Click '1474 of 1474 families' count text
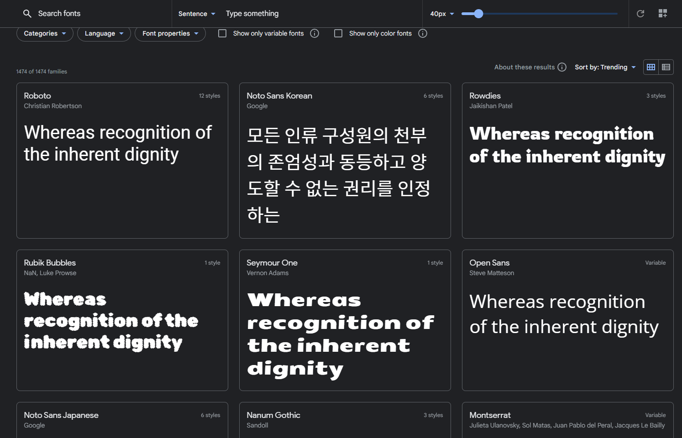The image size is (682, 438). pos(42,72)
